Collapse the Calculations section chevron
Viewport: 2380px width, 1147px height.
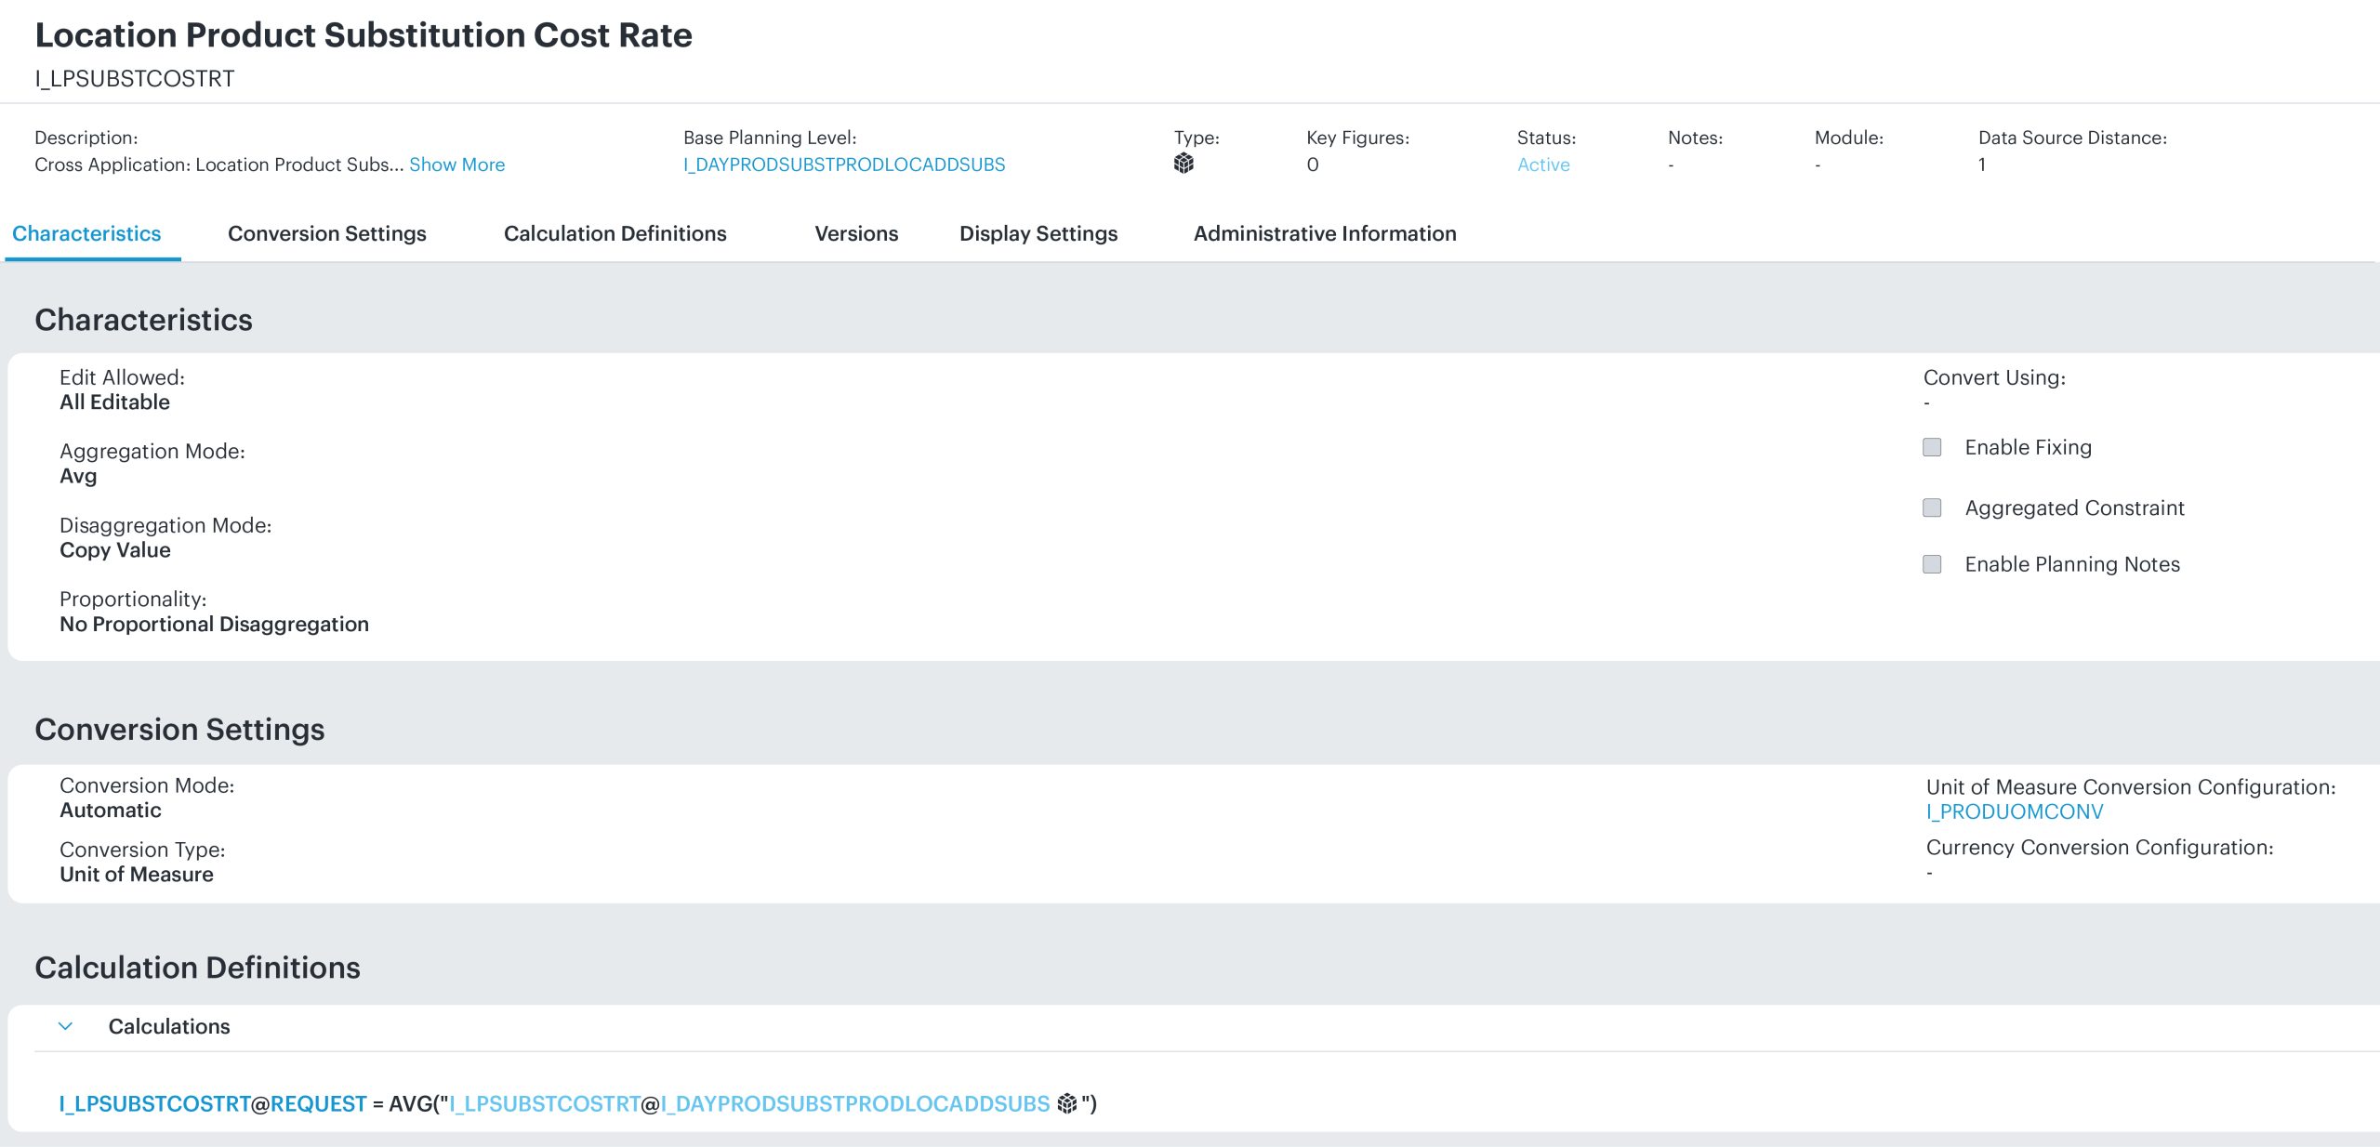[x=65, y=1026]
